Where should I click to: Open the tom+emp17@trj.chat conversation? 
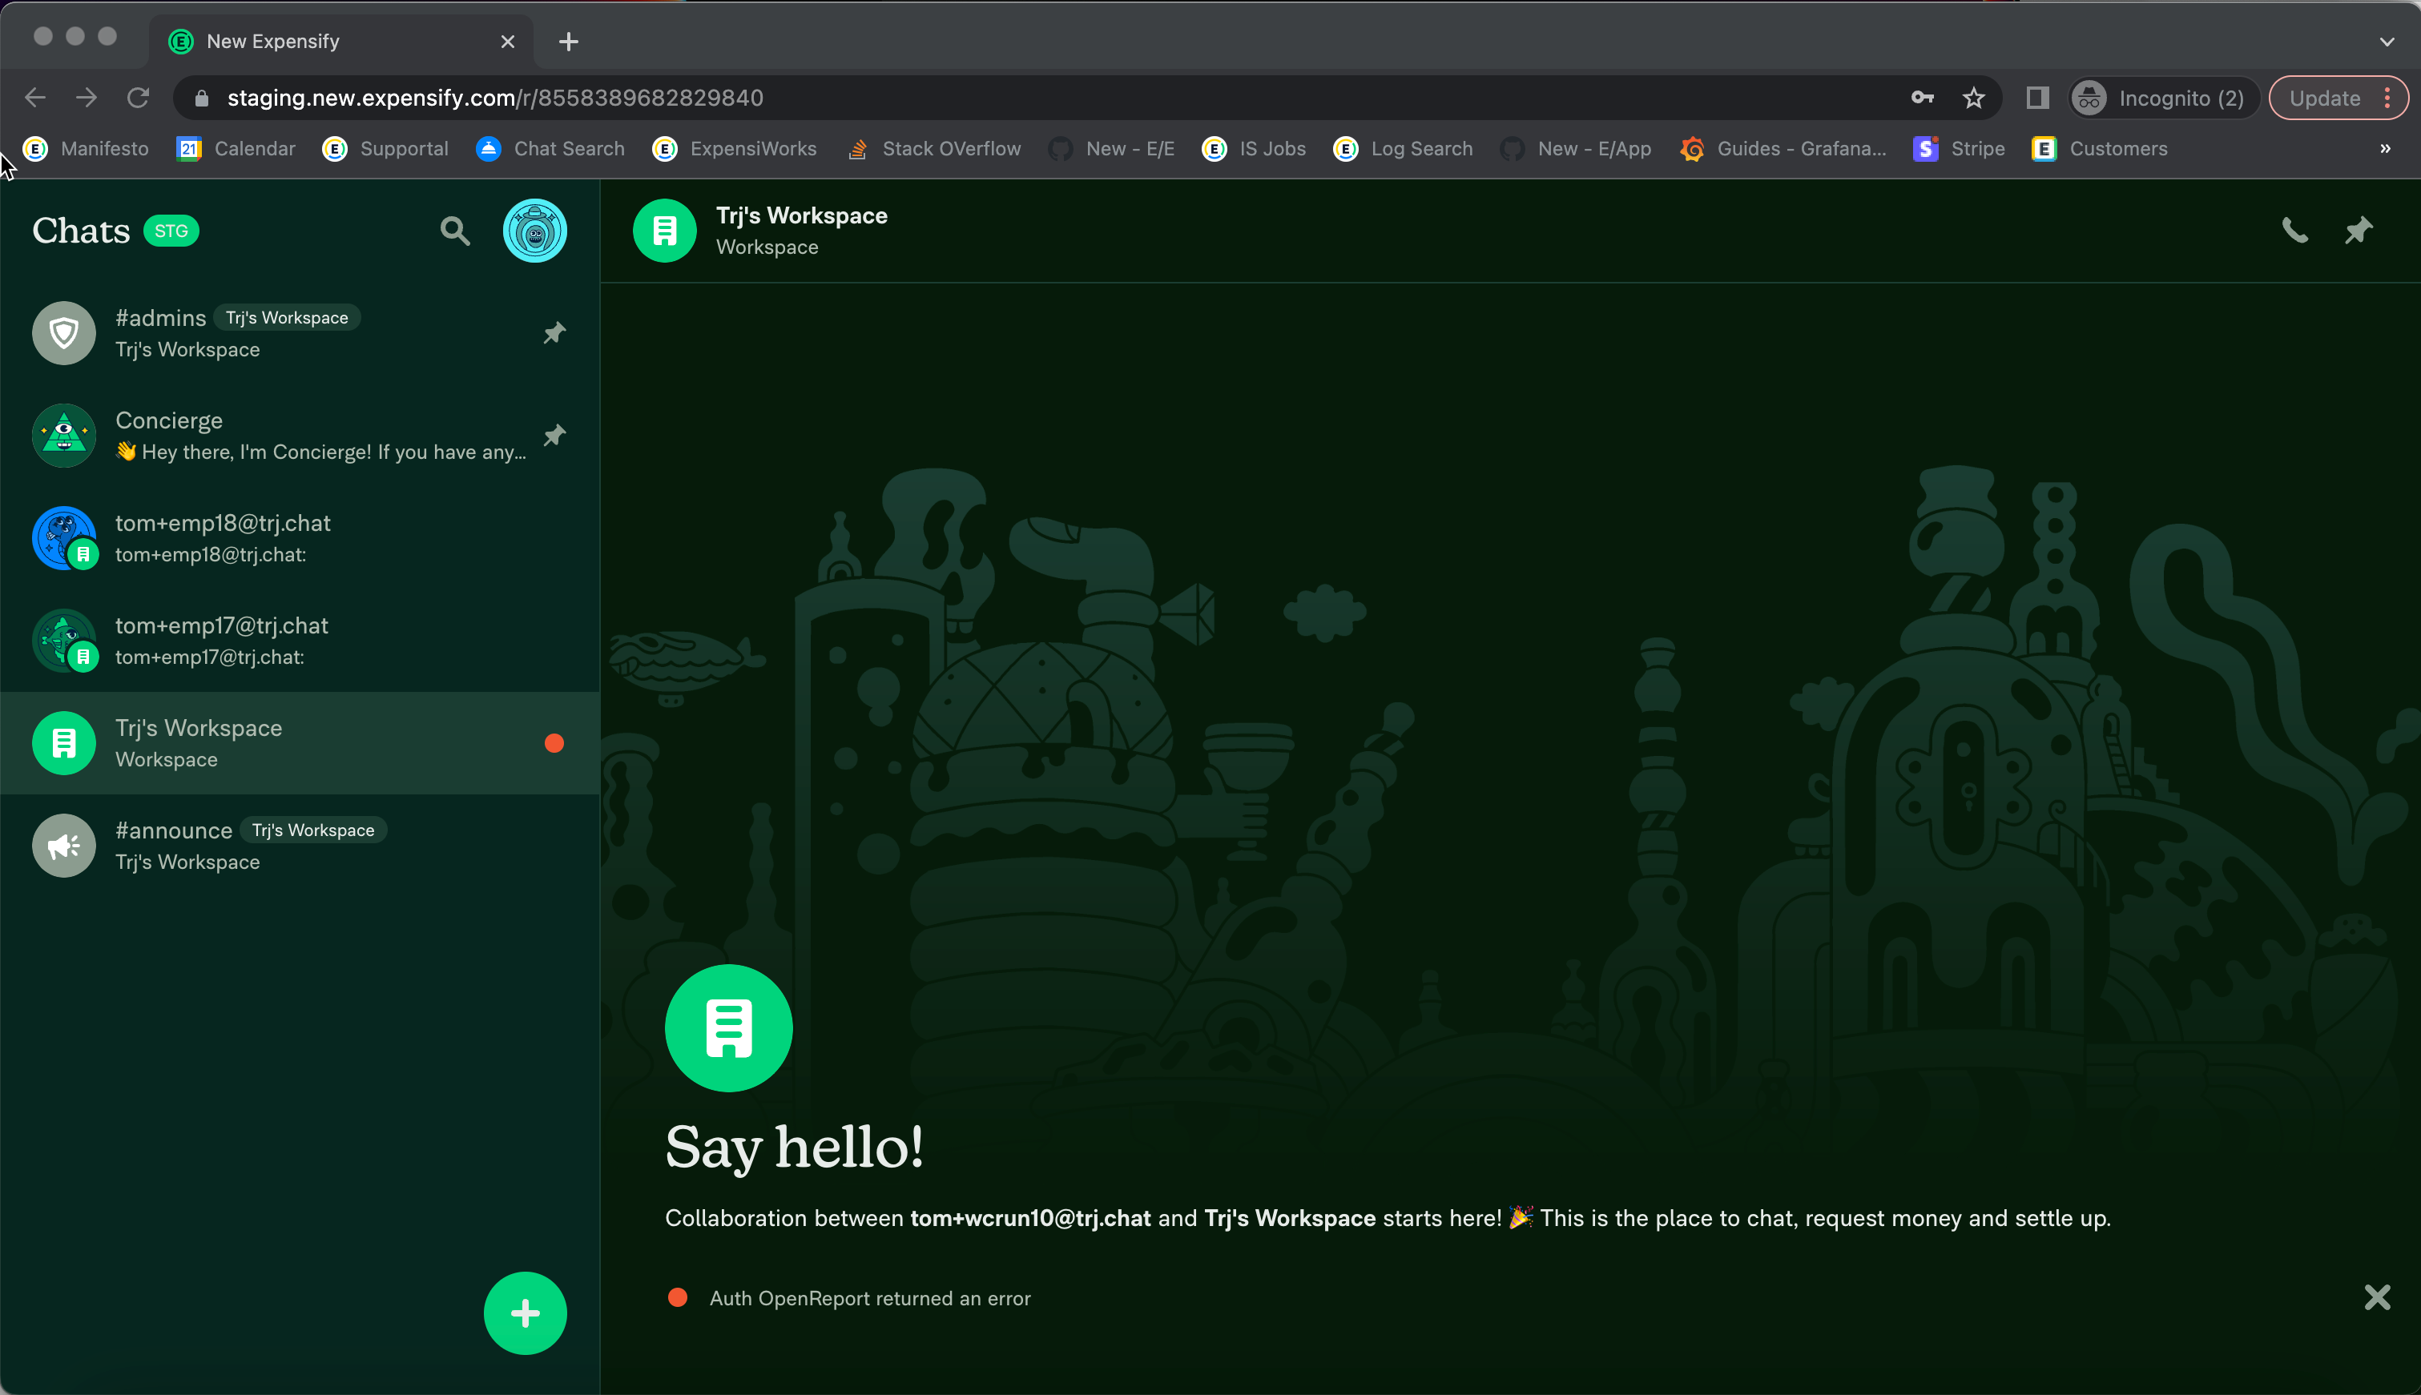pyautogui.click(x=300, y=641)
